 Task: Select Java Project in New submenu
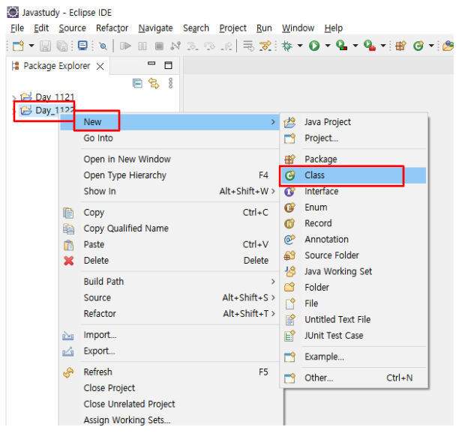point(354,122)
